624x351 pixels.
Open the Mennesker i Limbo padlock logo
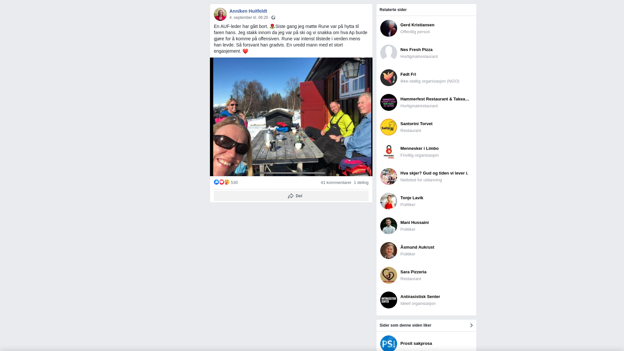388,152
